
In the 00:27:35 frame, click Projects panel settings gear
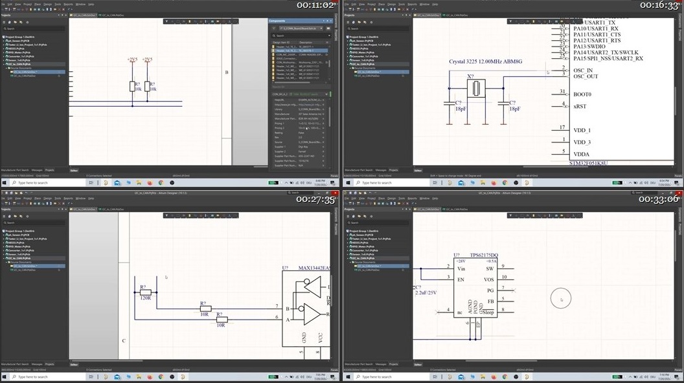click(x=27, y=216)
